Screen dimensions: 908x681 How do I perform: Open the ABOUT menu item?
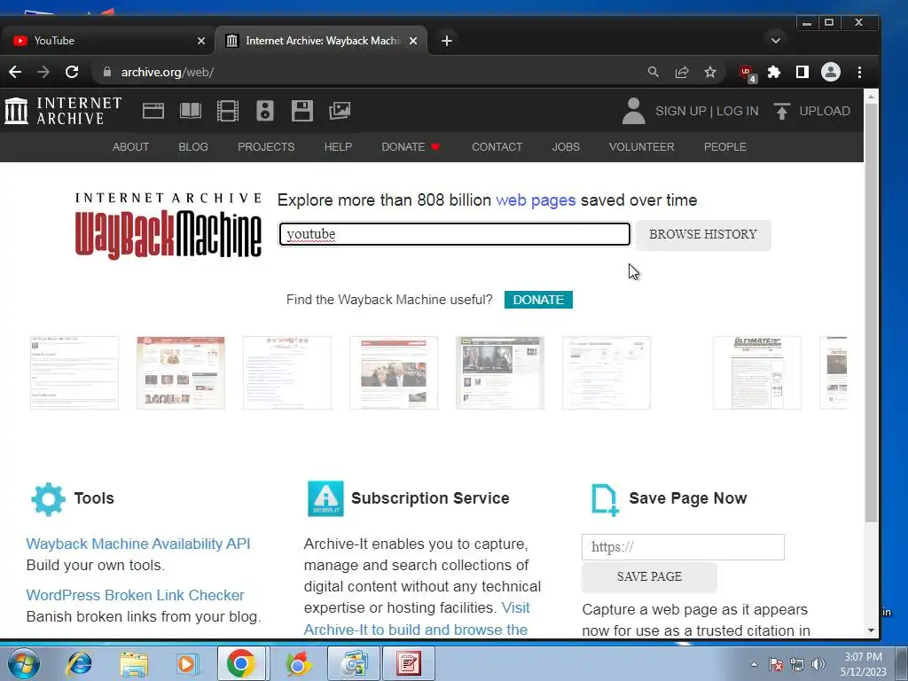click(130, 147)
